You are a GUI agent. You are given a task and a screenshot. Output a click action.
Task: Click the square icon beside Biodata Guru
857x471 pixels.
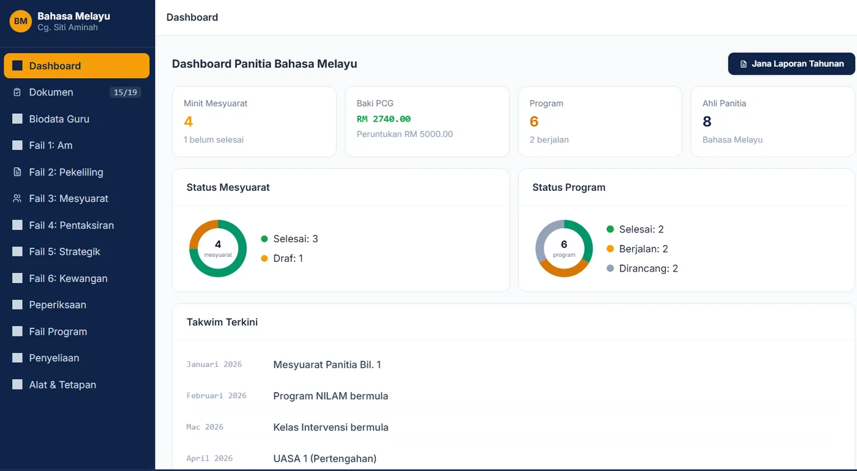pyautogui.click(x=17, y=119)
